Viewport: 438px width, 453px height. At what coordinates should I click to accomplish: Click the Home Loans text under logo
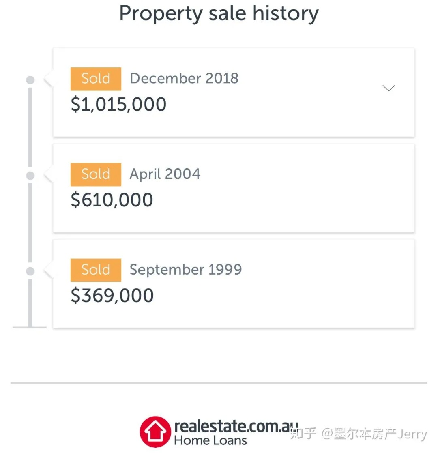[x=210, y=440]
